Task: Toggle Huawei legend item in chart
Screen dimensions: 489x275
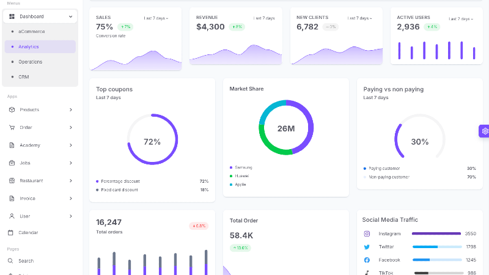Action: 242,176
